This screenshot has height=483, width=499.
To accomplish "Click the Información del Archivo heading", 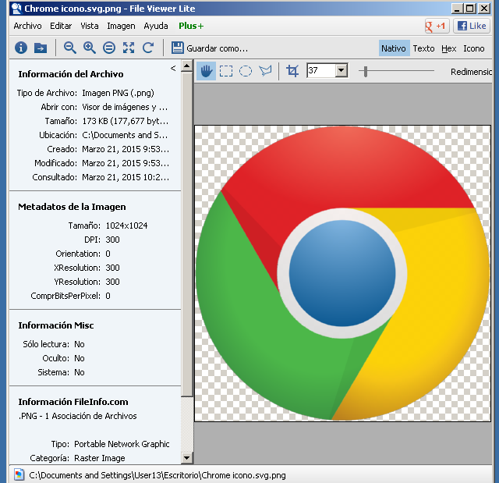I will (x=71, y=74).
